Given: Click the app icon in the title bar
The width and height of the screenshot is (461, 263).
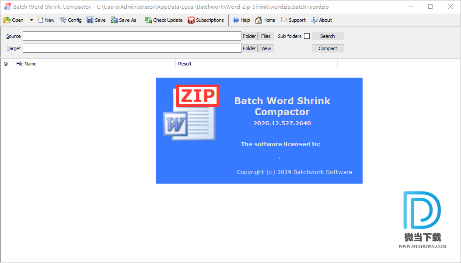Looking at the screenshot, I should (7, 7).
